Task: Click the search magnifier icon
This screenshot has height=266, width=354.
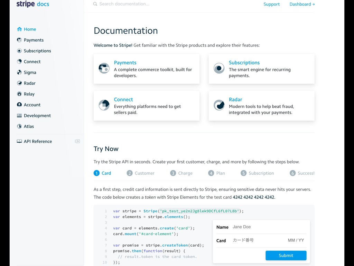Action: 95,4
